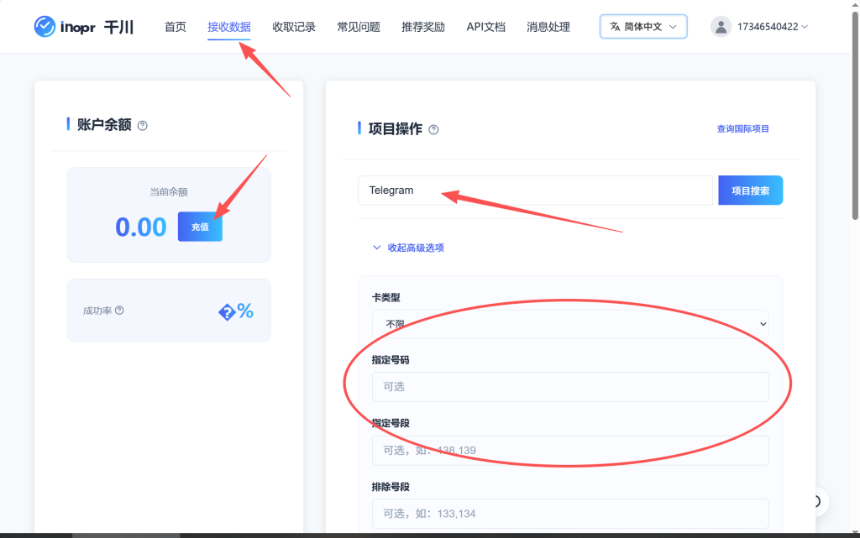Open the 收取记录 tab
This screenshot has height=538, width=860.
[x=293, y=26]
